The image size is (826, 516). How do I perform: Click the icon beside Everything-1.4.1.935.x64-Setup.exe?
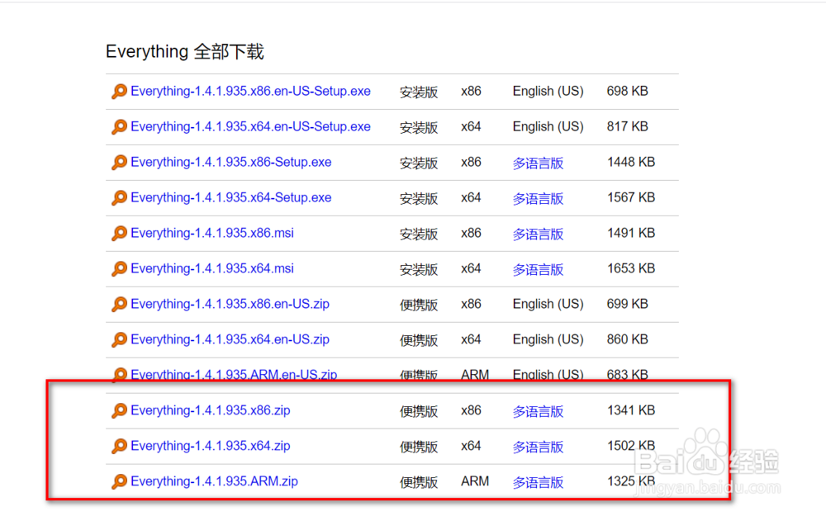pyautogui.click(x=119, y=198)
